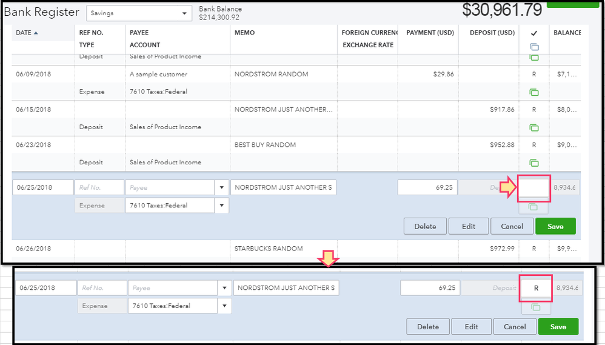Toggle the R reconcile status box in lower panel
The height and width of the screenshot is (345, 605).
coord(536,288)
